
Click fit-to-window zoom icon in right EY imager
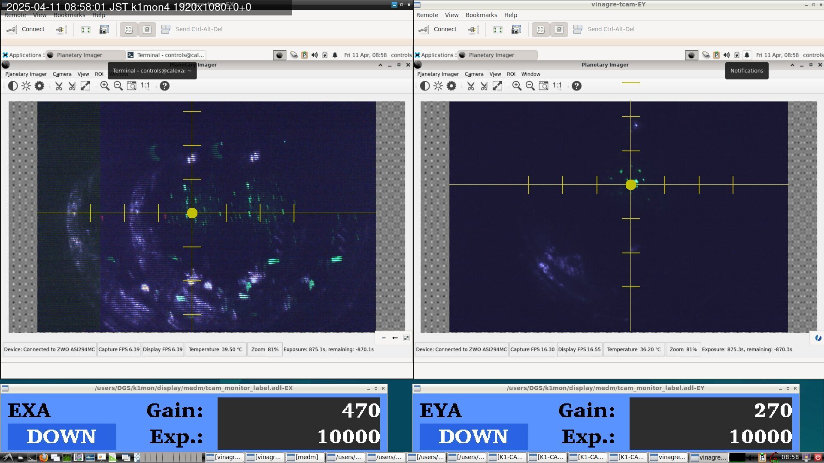pyautogui.click(x=544, y=86)
